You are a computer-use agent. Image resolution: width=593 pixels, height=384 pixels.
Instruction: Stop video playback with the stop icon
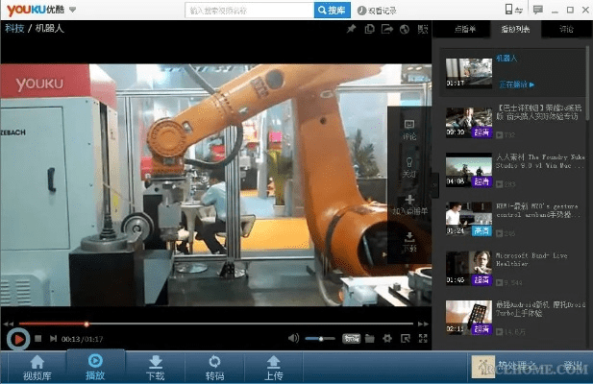(38, 338)
